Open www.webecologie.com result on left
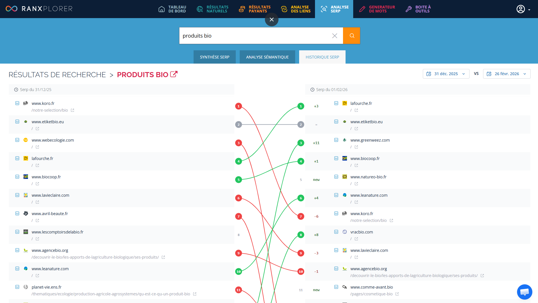 53,140
